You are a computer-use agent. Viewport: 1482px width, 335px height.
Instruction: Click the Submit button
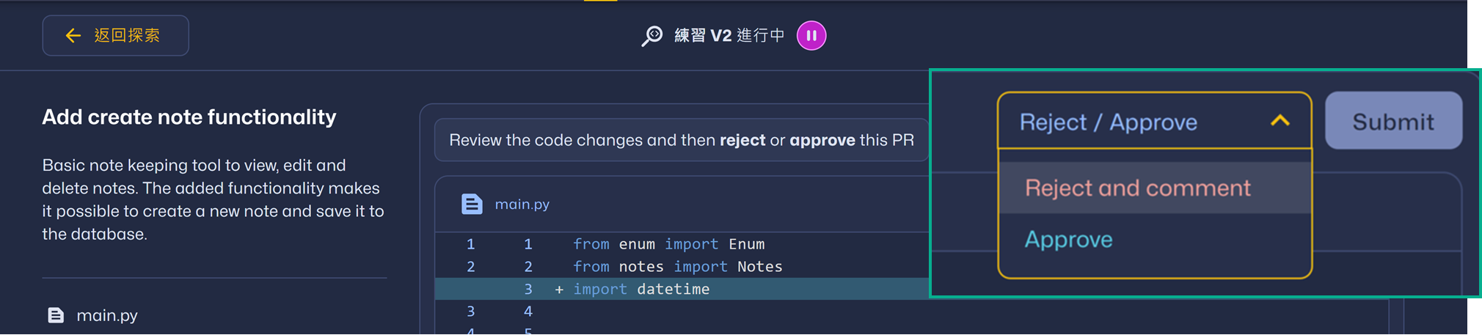[x=1393, y=121]
